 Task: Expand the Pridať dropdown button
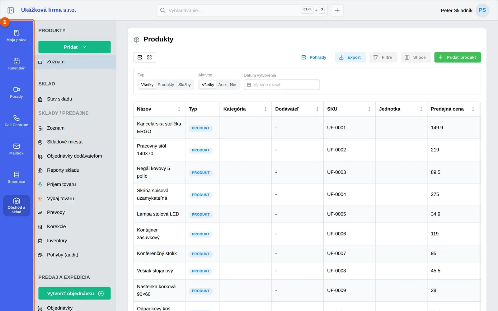click(74, 47)
